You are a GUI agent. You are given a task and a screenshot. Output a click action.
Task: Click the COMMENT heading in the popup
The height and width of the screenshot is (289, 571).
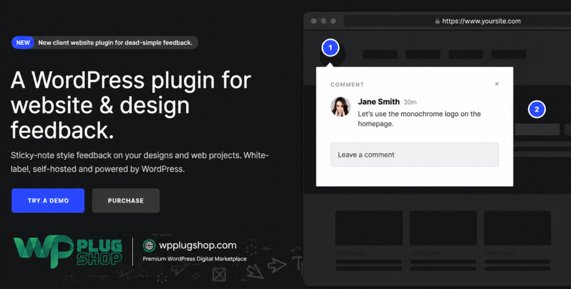pos(347,84)
